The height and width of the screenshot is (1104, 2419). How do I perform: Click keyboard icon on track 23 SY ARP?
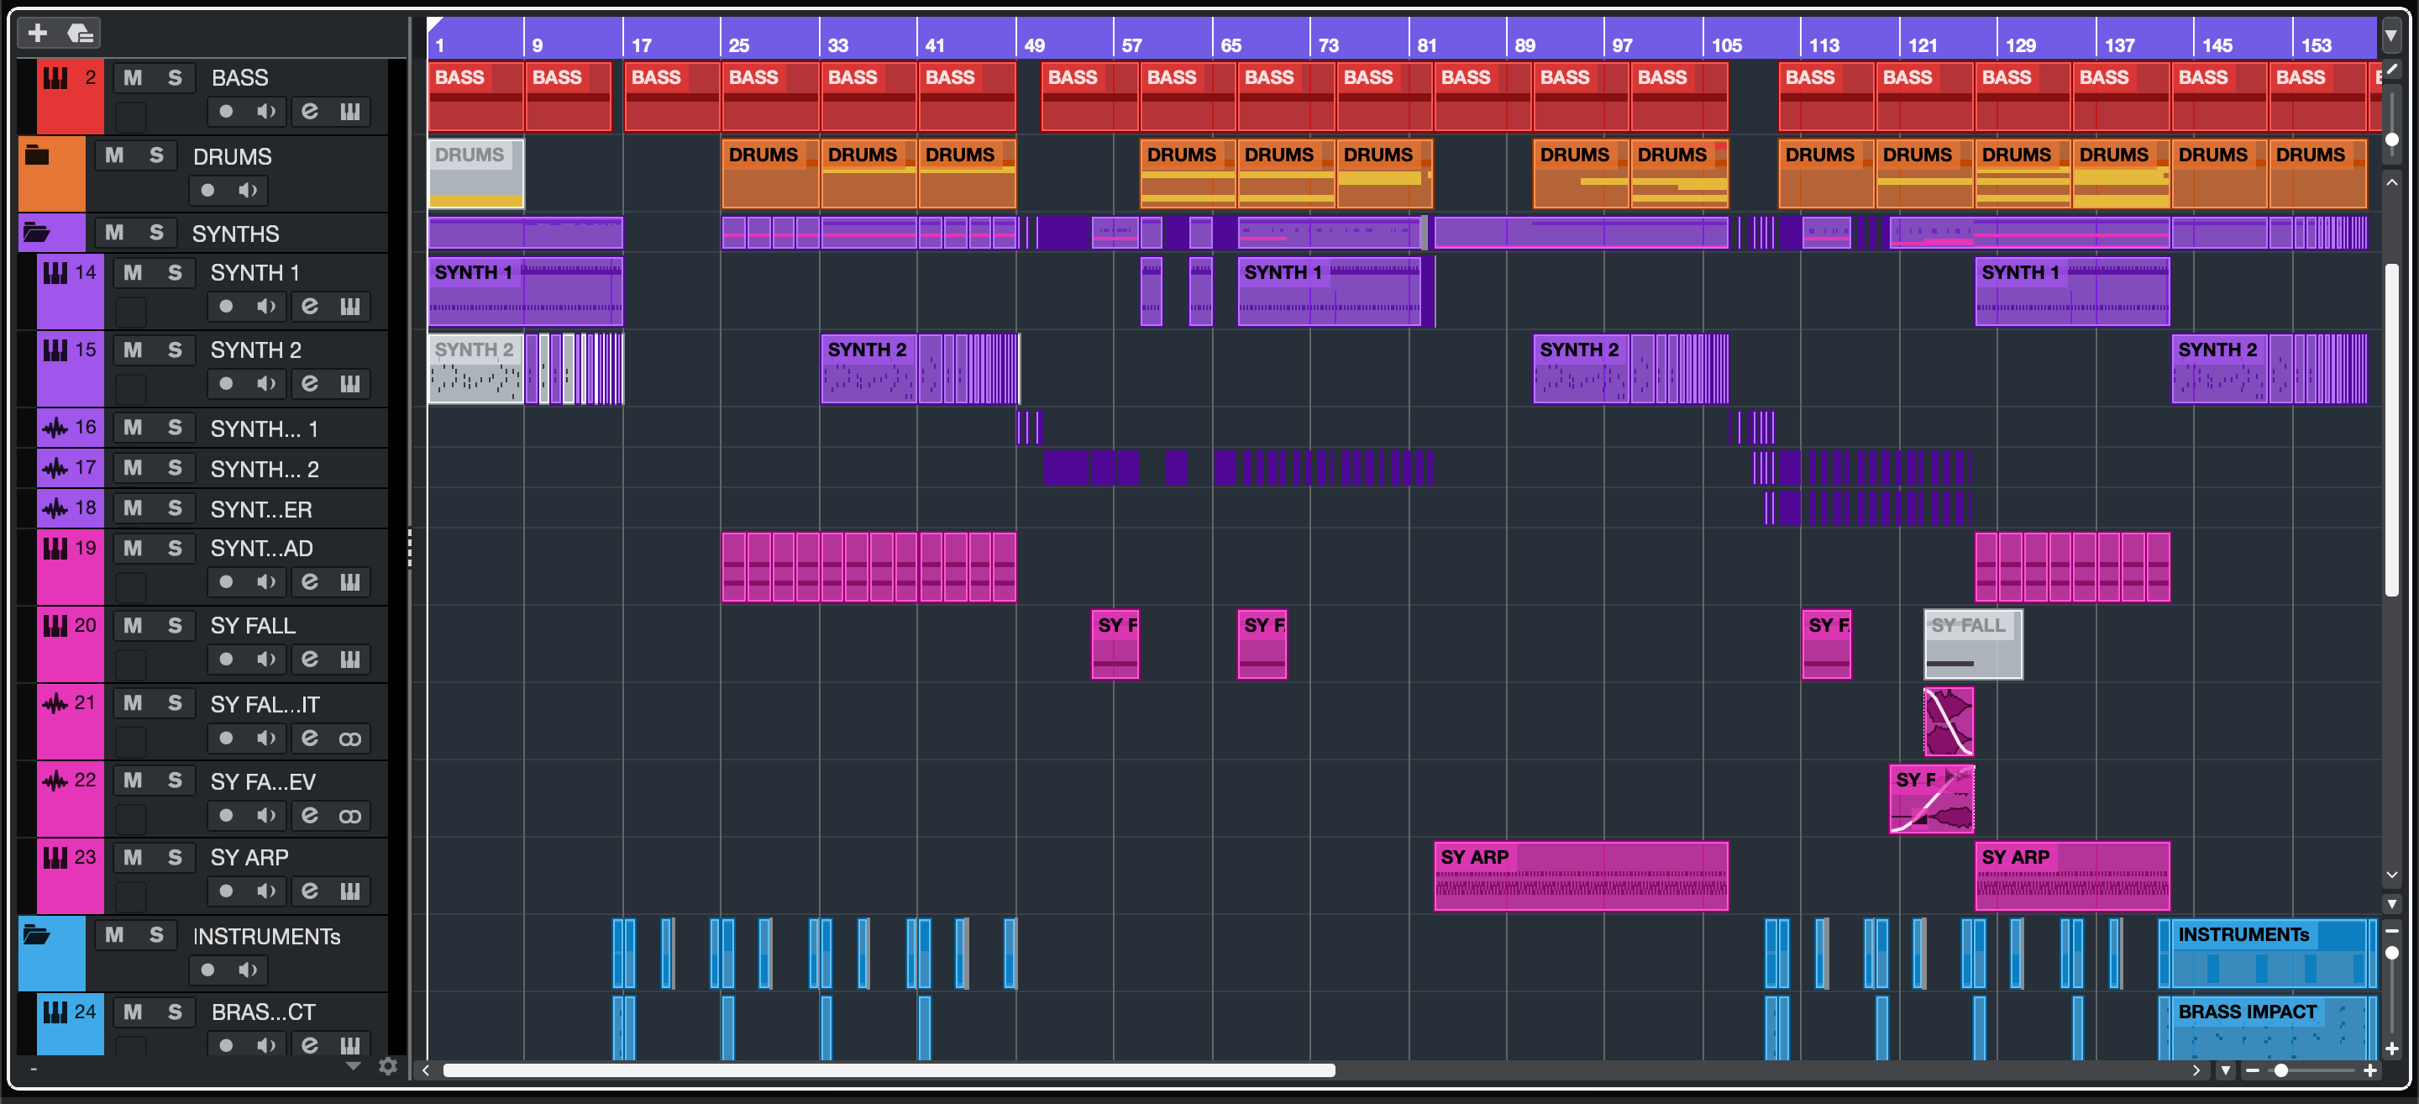tap(55, 858)
